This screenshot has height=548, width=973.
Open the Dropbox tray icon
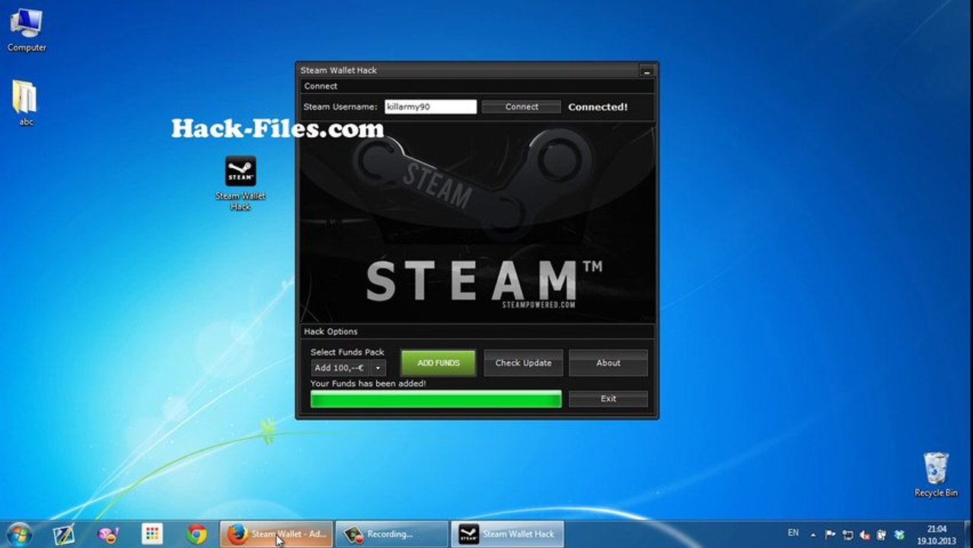click(x=898, y=534)
